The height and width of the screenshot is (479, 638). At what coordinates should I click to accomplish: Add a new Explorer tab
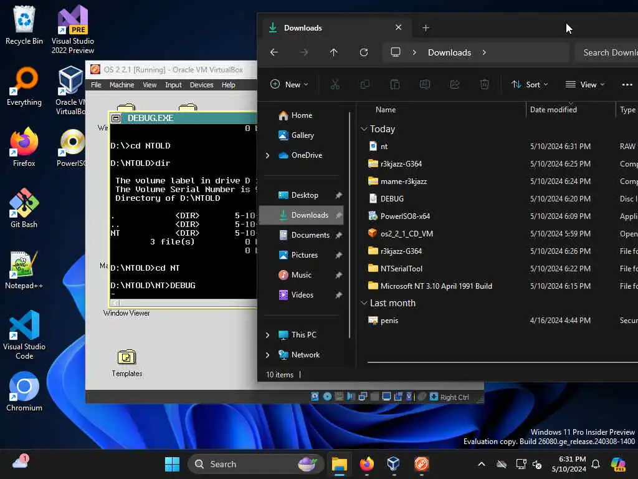426,27
